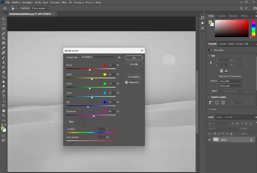The height and width of the screenshot is (173, 257).
Task: Toggle grid icon under Righelli e griglie
Action: click(217, 103)
